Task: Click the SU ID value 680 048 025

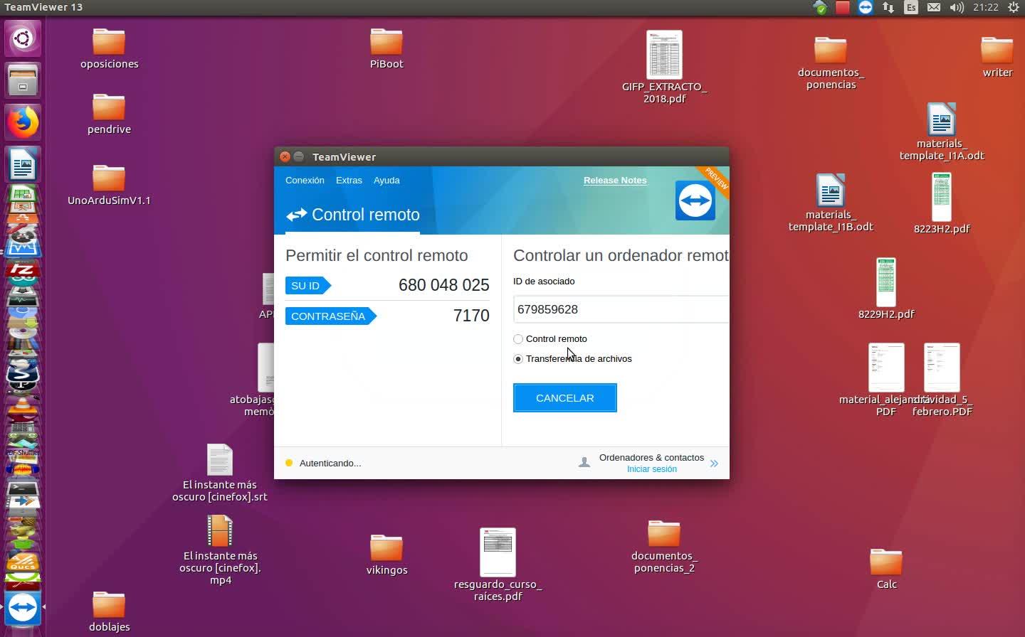Action: click(443, 285)
